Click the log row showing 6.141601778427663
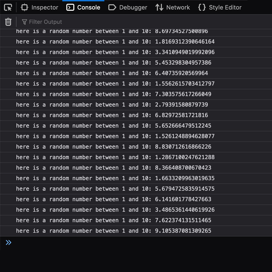Image resolution: width=272 pixels, height=272 pixels. pyautogui.click(x=114, y=199)
